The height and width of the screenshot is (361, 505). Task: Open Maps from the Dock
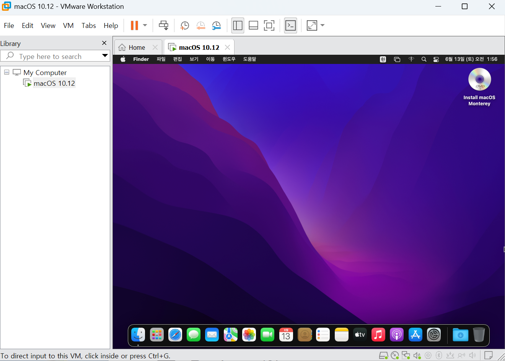pos(231,335)
